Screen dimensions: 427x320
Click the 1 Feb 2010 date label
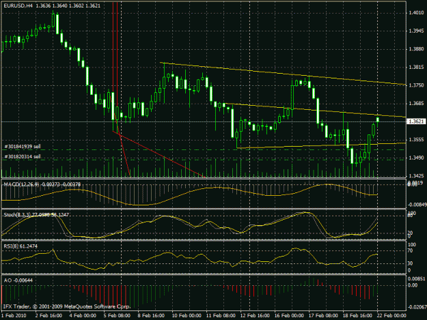click(x=14, y=315)
